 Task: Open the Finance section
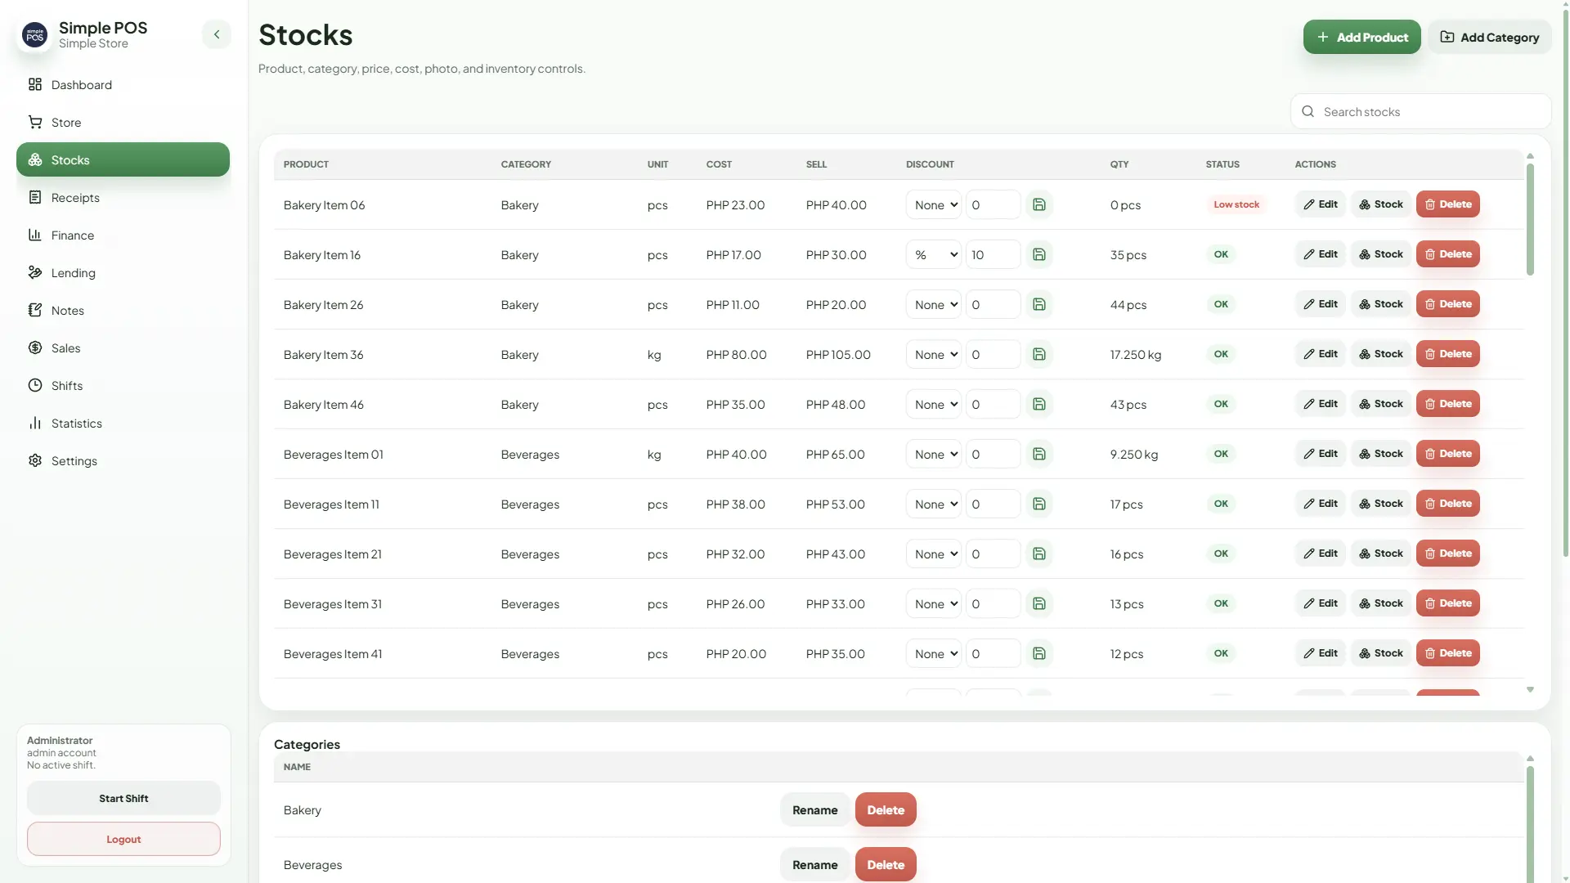123,235
